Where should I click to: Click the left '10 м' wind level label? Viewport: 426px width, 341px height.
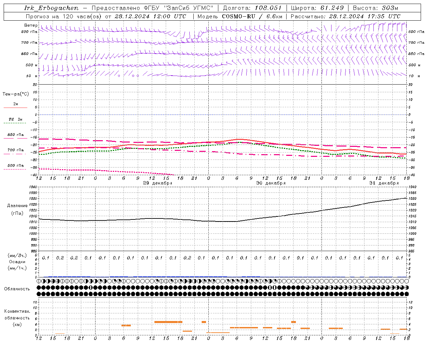pos(32,76)
